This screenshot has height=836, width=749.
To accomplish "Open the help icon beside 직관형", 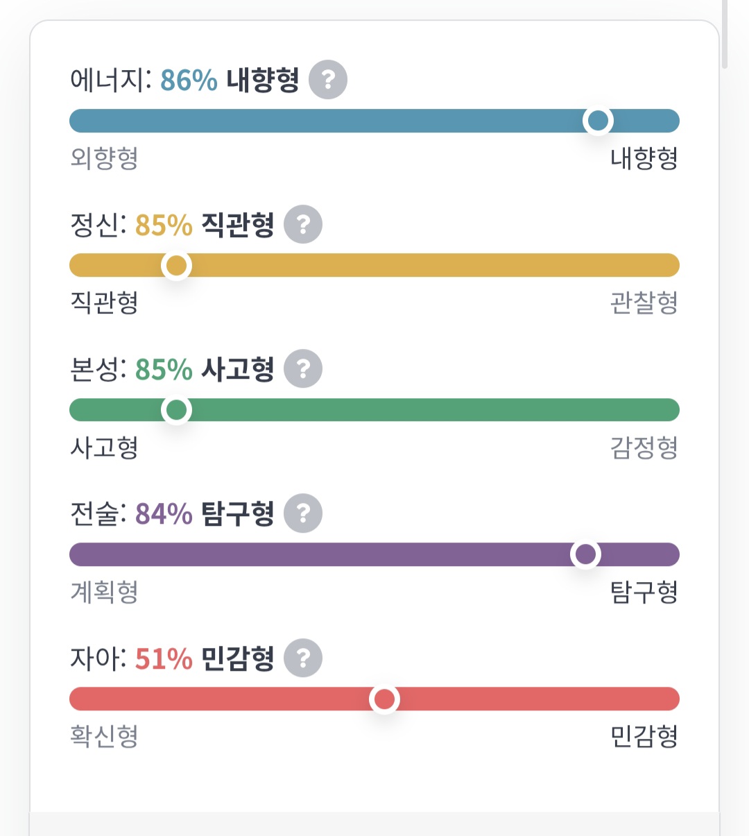I will [303, 225].
